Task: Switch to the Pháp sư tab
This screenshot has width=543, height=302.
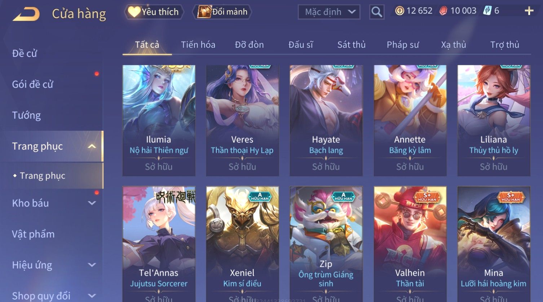Action: coord(403,45)
